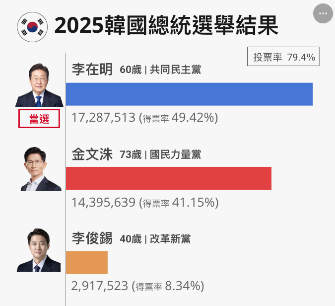Select candidate name 李在明

(92, 70)
